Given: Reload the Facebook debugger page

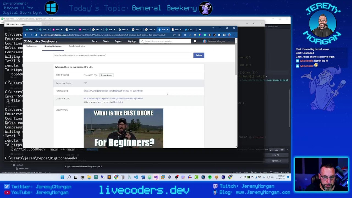Looking at the screenshot, I should pyautogui.click(x=36, y=35).
